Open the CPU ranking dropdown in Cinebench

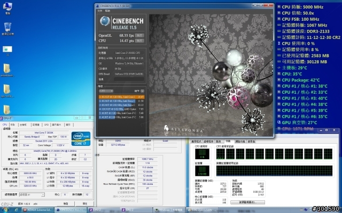106,91
